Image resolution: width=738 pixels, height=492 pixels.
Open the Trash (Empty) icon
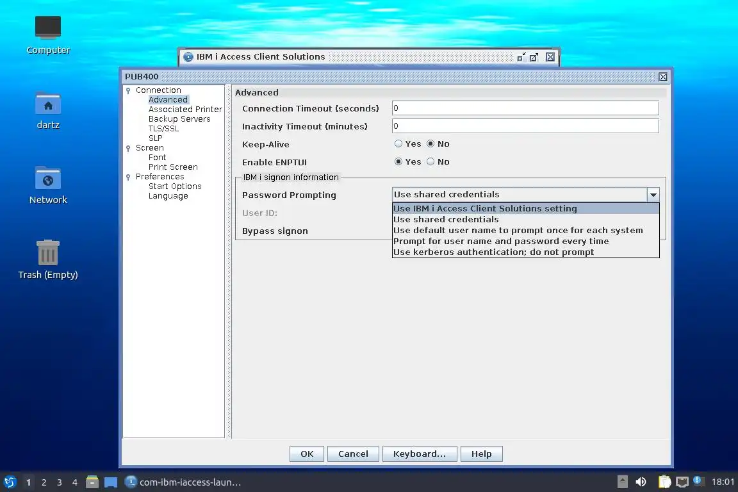48,259
